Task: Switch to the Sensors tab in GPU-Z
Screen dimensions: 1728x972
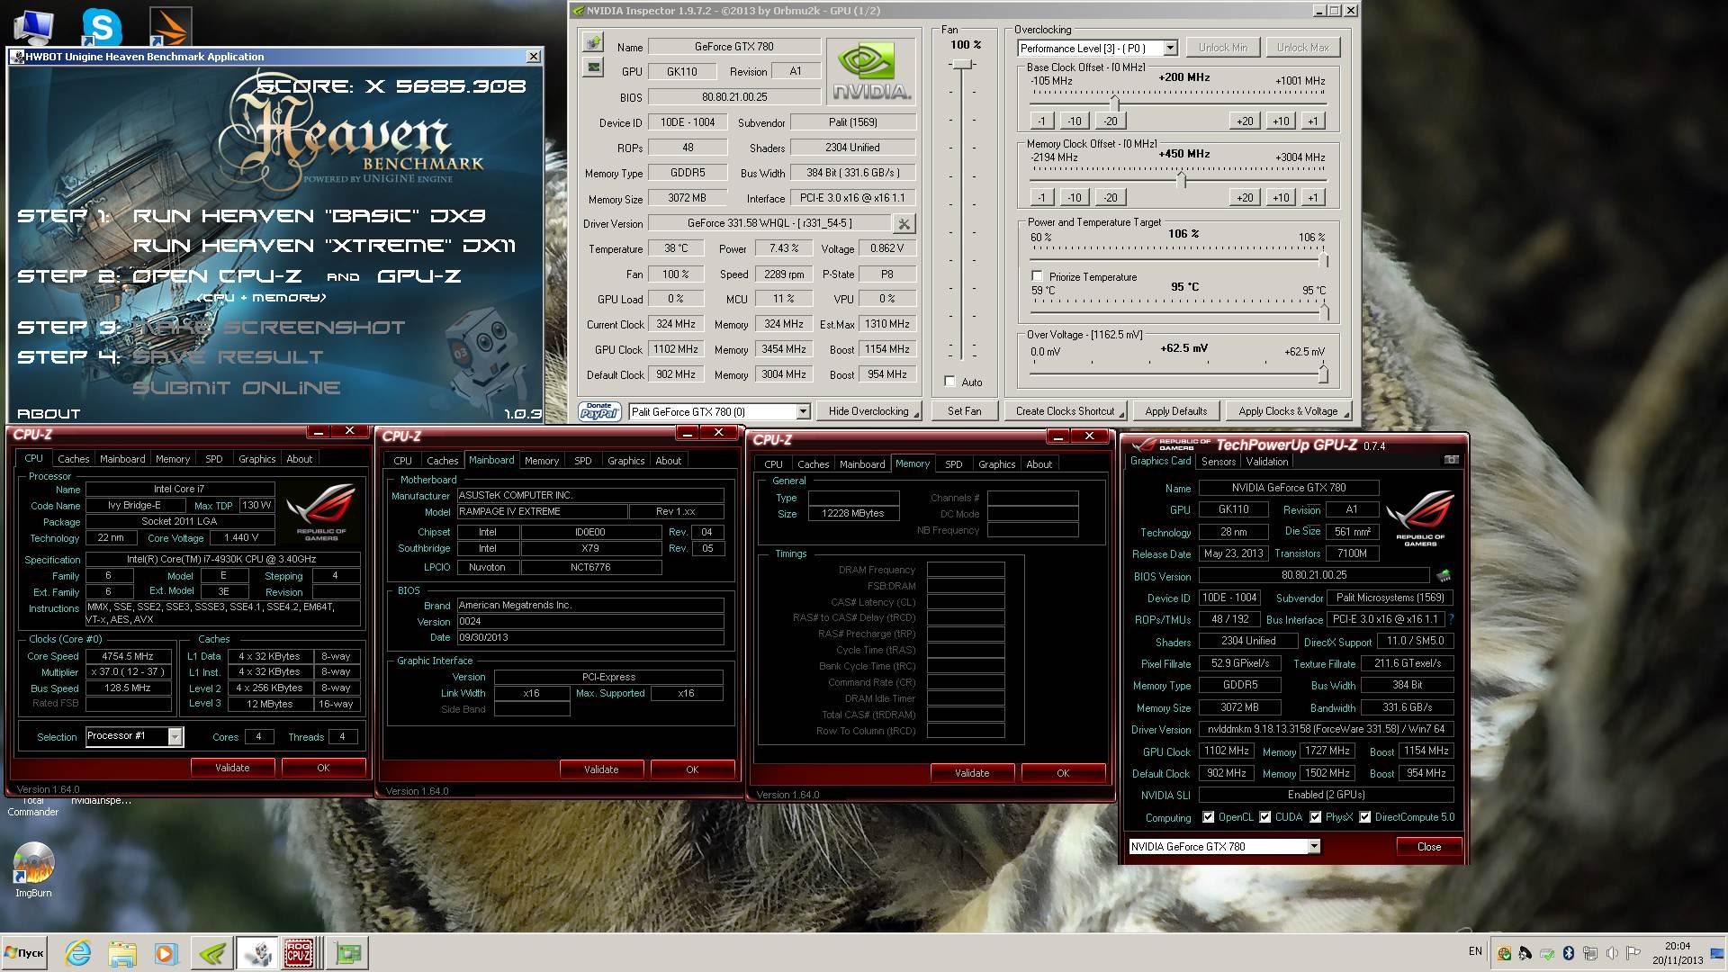Action: [x=1219, y=462]
